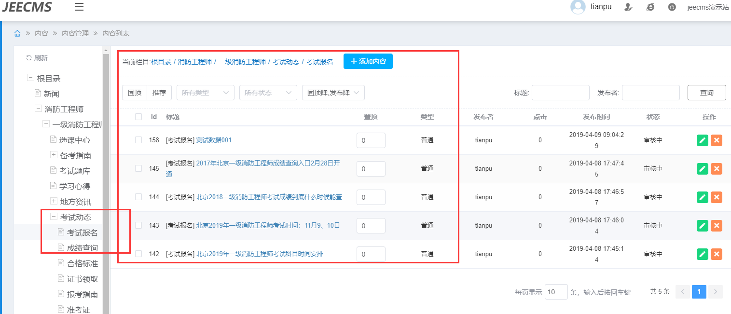The width and height of the screenshot is (731, 314).
Task: Open the browser IE icon in header
Action: 650,7
